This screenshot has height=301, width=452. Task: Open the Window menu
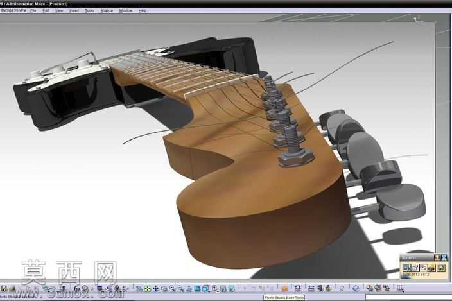pyautogui.click(x=126, y=10)
